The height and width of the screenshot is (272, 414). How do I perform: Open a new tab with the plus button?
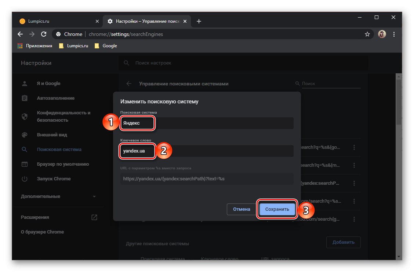click(199, 21)
